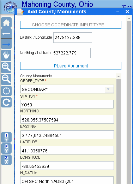The image size is (133, 184).
Task: Select the Zoom Out magnifier tool
Action: [x=6, y=79]
